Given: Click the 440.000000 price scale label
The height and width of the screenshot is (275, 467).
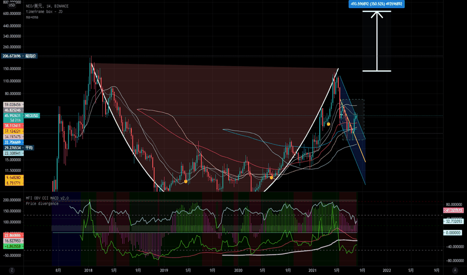Looking at the screenshot, I should click(12, 26).
